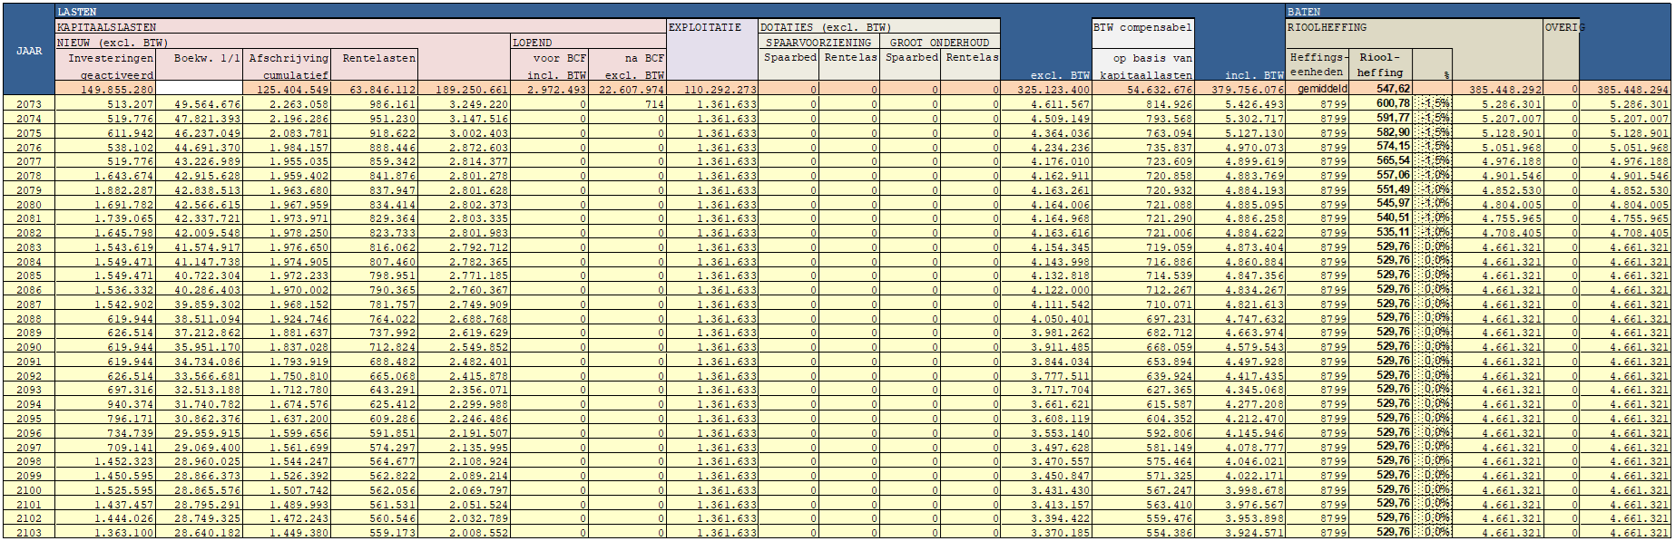Select the BATEN section header
Viewport: 1675px width, 541px height.
tap(1303, 12)
